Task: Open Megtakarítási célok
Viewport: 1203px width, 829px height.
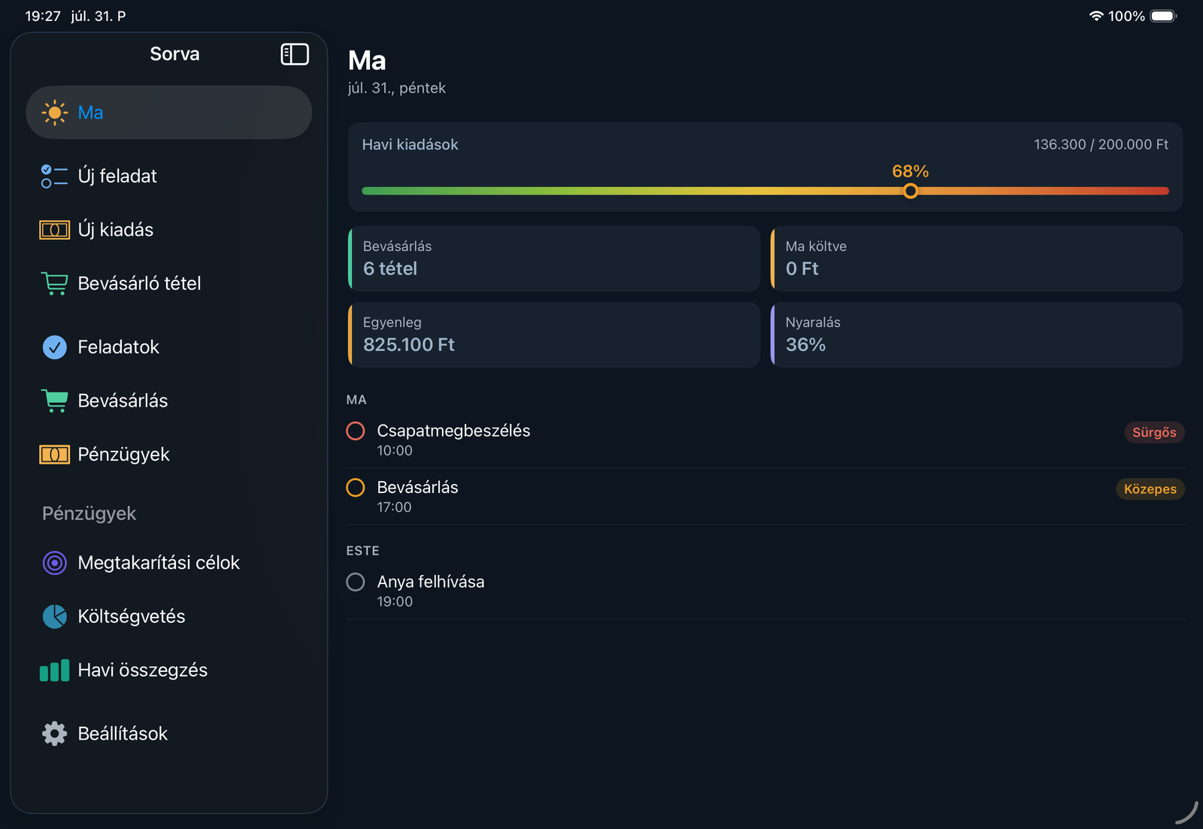Action: [168, 563]
